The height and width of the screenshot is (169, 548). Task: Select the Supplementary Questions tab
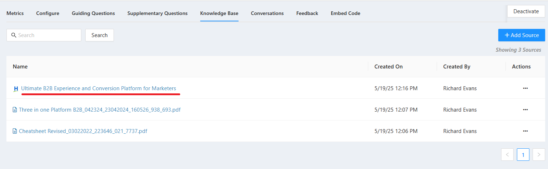coord(157,13)
